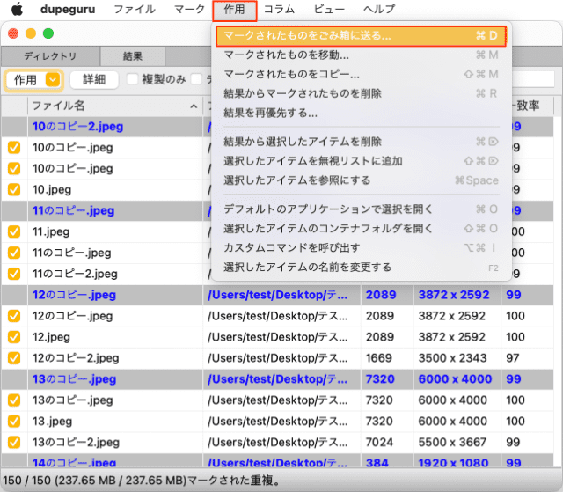Image resolution: width=563 pixels, height=492 pixels.
Task: Uncheck the 11のコピー2.jpeg checkbox
Action: (x=14, y=274)
